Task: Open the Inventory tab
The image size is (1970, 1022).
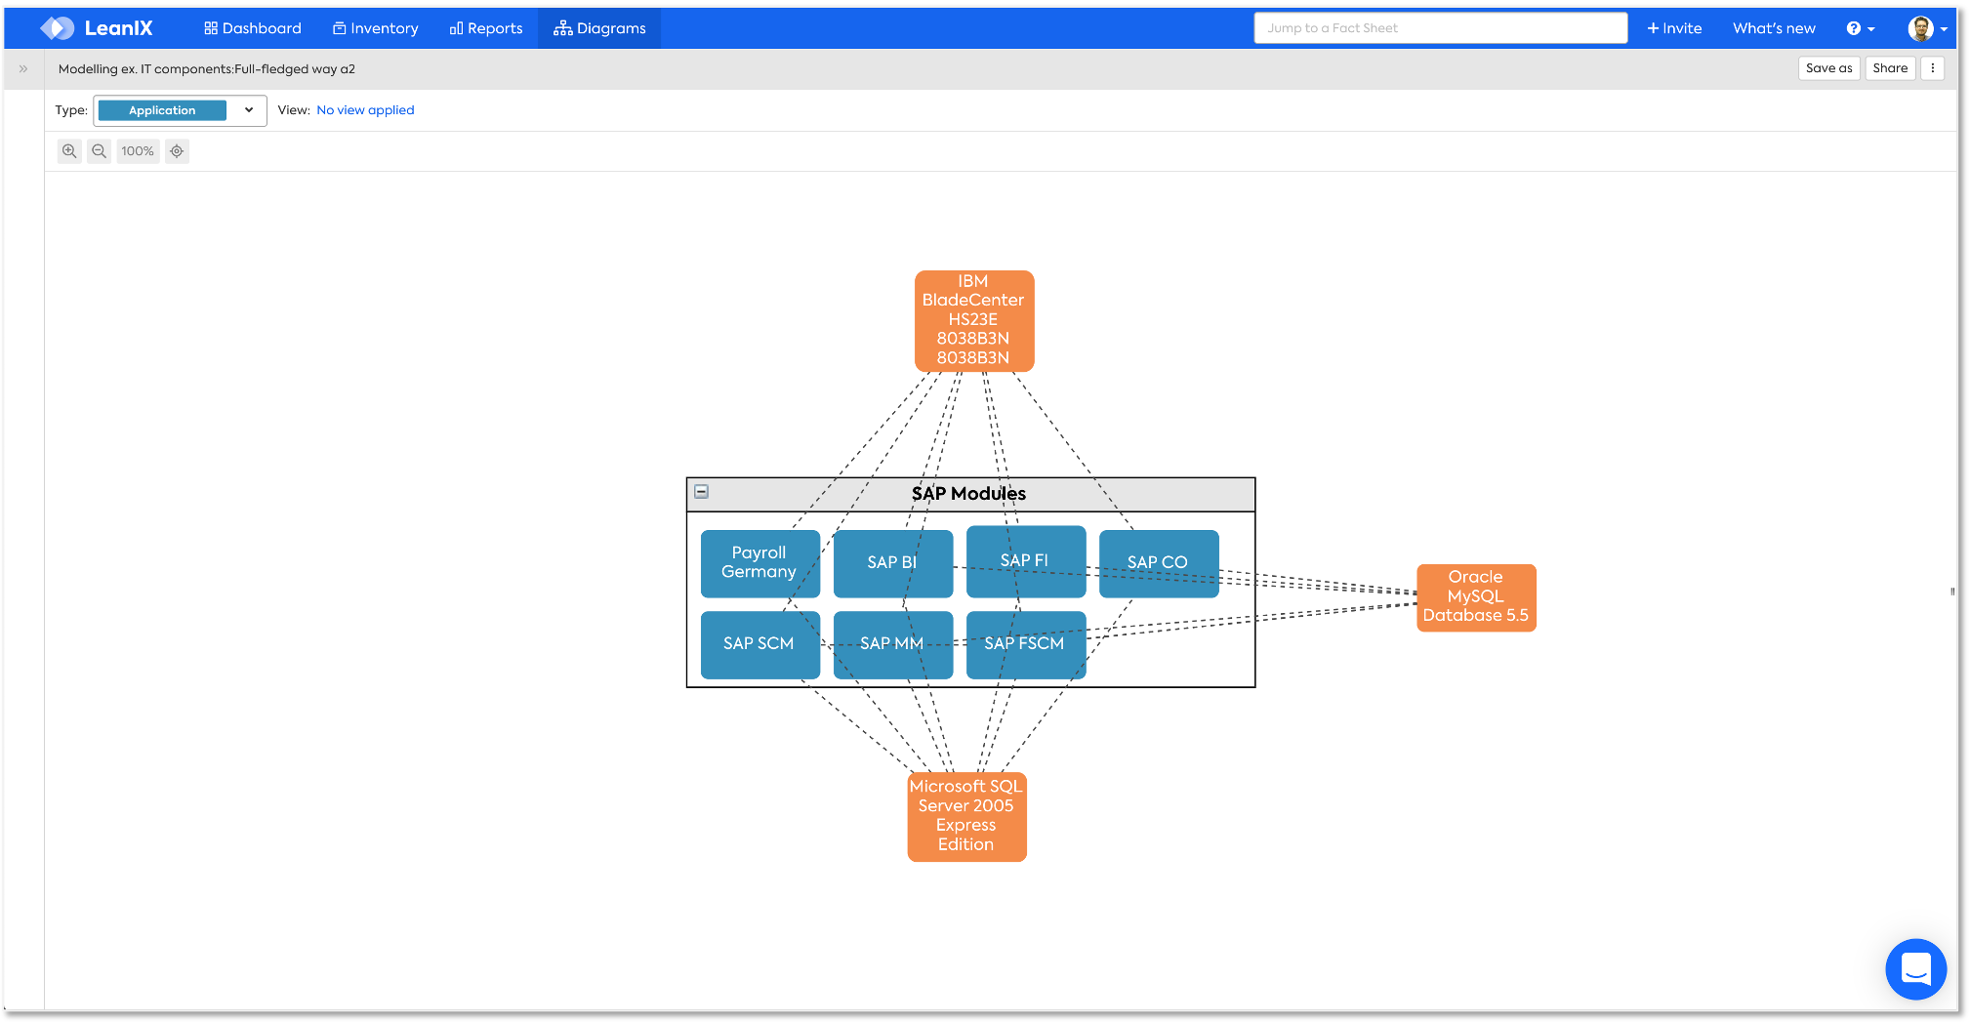Action: 376,28
